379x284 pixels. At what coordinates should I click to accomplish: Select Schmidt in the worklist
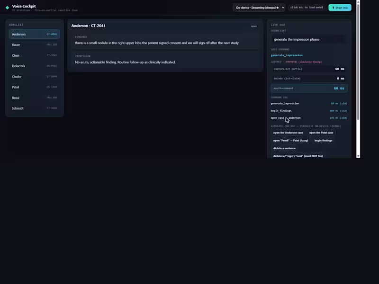pos(34,108)
